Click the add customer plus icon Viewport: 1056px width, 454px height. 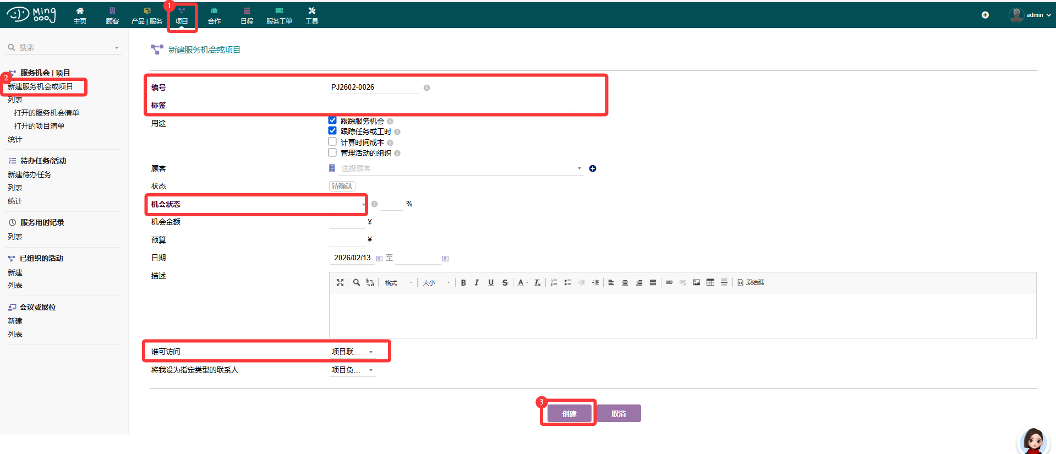click(593, 169)
